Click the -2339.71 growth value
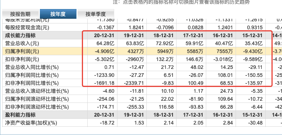The height and width of the screenshot is (135, 282). pyautogui.click(x=134, y=83)
